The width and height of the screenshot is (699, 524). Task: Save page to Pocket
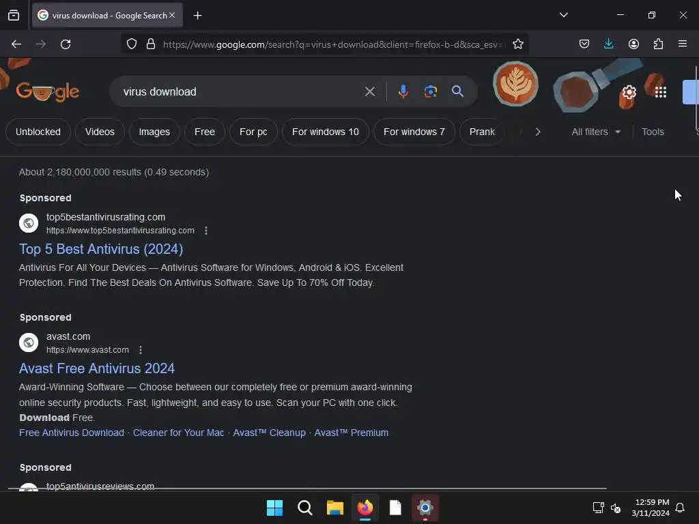(x=584, y=44)
